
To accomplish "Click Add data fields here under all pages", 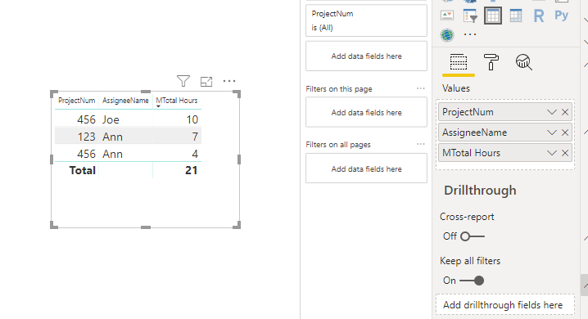I will pyautogui.click(x=366, y=168).
